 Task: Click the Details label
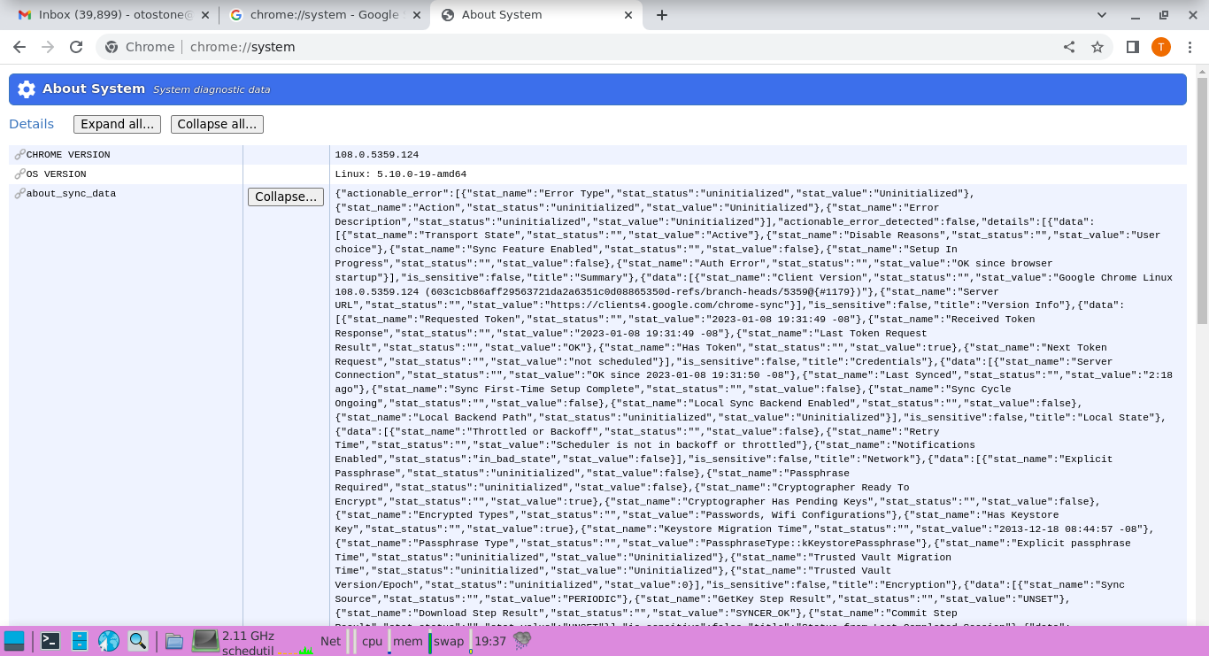point(31,124)
